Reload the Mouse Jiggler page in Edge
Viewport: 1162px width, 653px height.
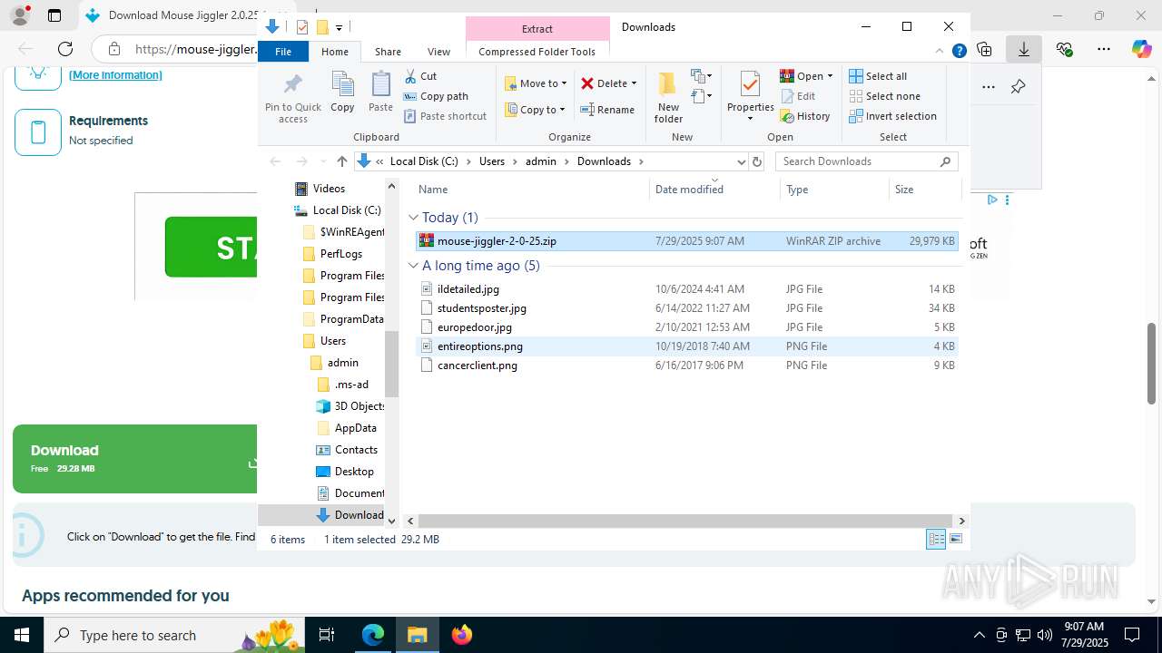pyautogui.click(x=65, y=49)
